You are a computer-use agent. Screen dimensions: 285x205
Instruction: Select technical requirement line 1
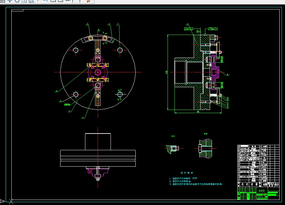(183, 178)
